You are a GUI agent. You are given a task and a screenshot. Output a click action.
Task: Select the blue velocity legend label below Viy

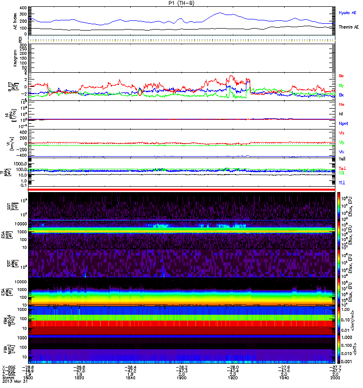point(341,152)
